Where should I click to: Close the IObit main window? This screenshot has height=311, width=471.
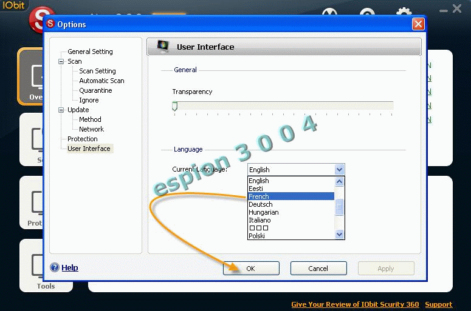coord(457,8)
